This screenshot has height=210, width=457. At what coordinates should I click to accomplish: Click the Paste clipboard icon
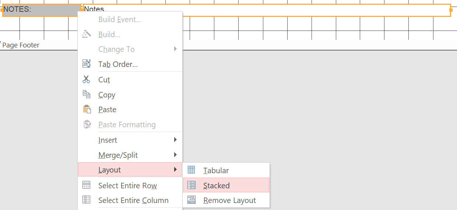87,110
